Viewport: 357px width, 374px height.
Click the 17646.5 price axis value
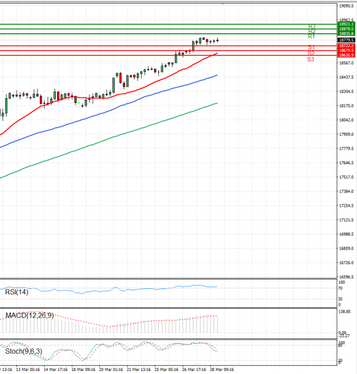346,163
